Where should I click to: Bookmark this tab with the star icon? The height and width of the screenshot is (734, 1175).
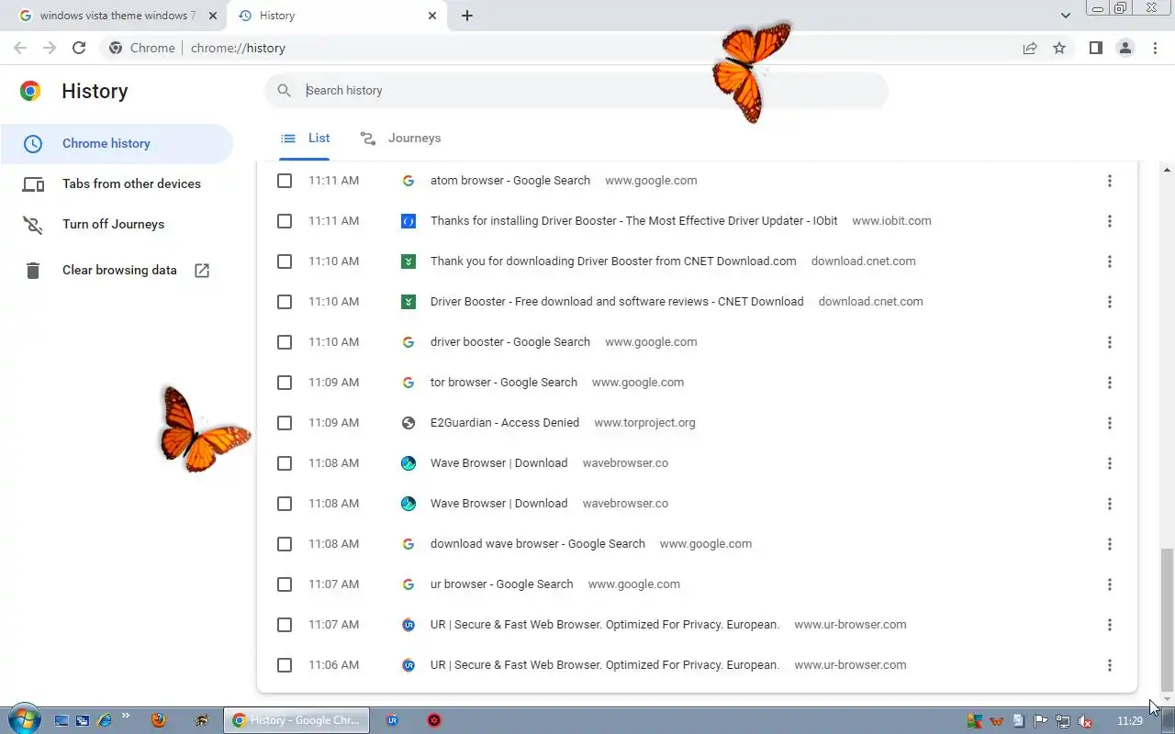(1059, 48)
